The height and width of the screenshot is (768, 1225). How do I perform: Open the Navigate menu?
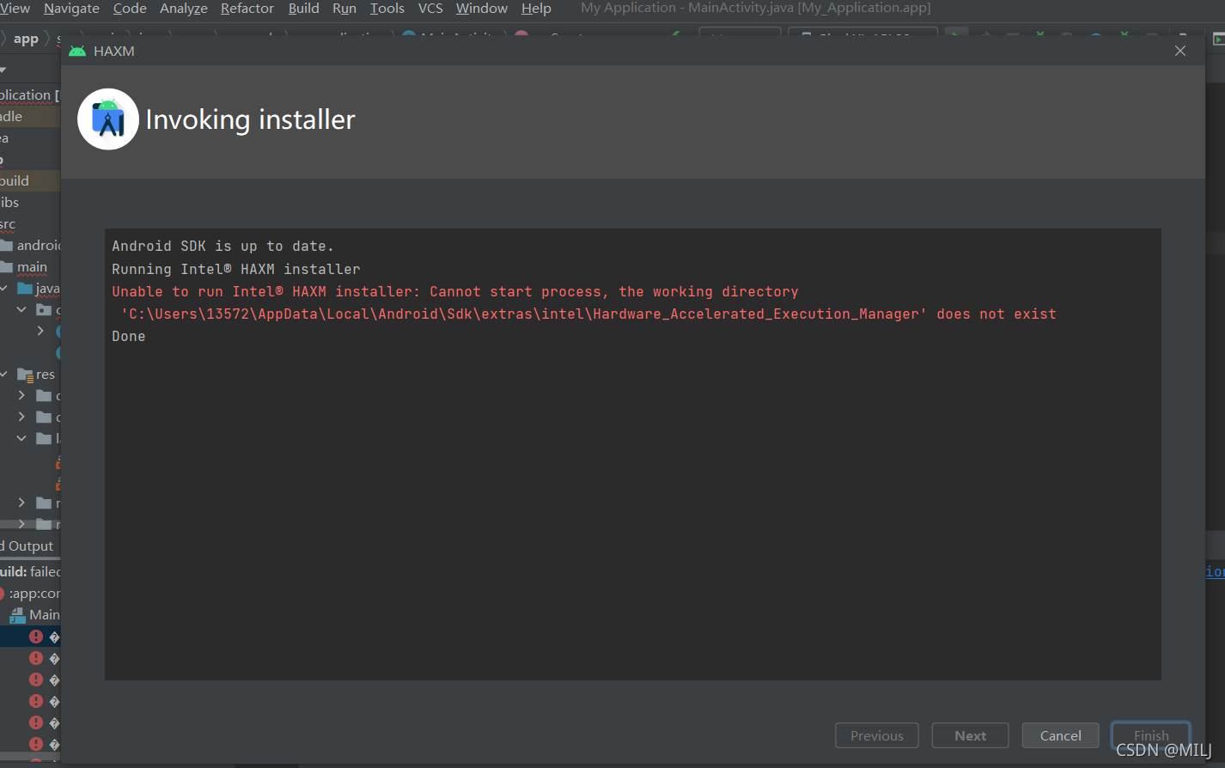click(71, 9)
